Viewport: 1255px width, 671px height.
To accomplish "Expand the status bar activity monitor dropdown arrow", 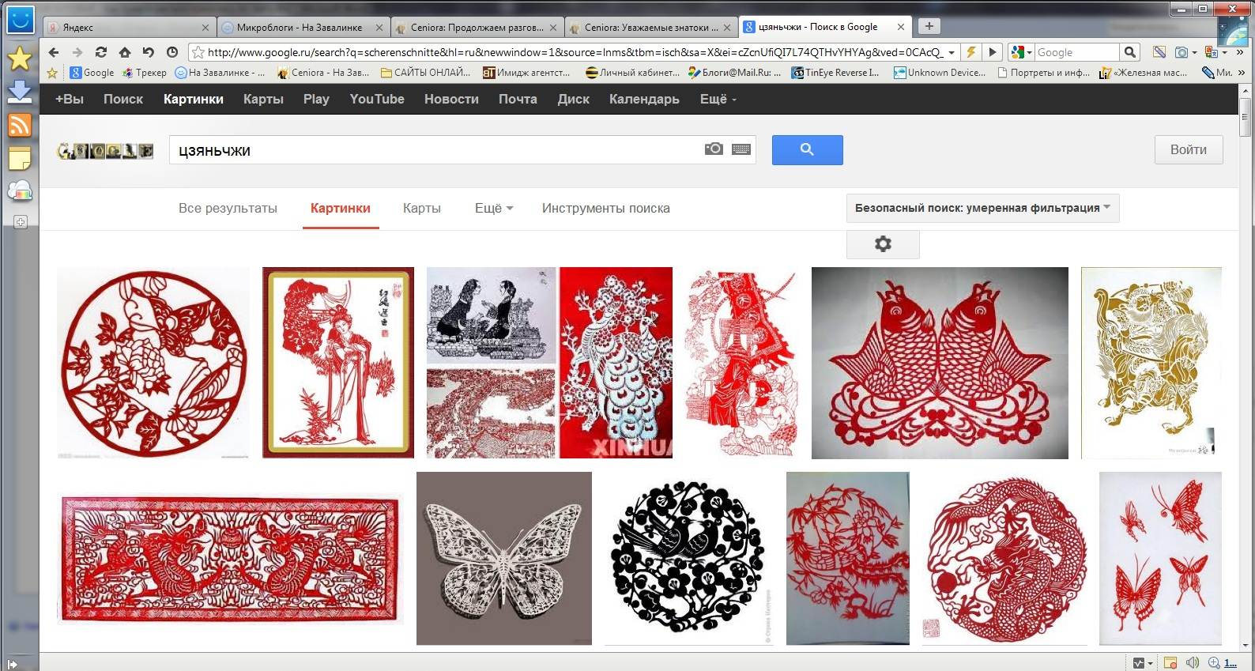I will (x=1150, y=662).
